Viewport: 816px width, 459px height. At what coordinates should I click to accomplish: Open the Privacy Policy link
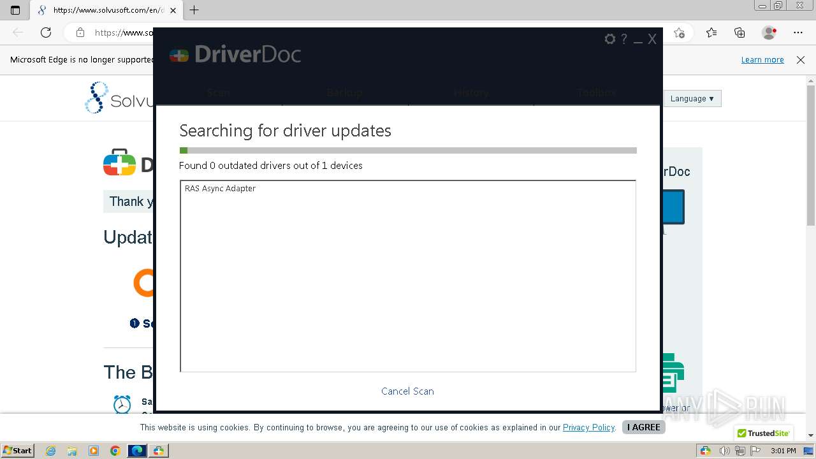pyautogui.click(x=588, y=428)
